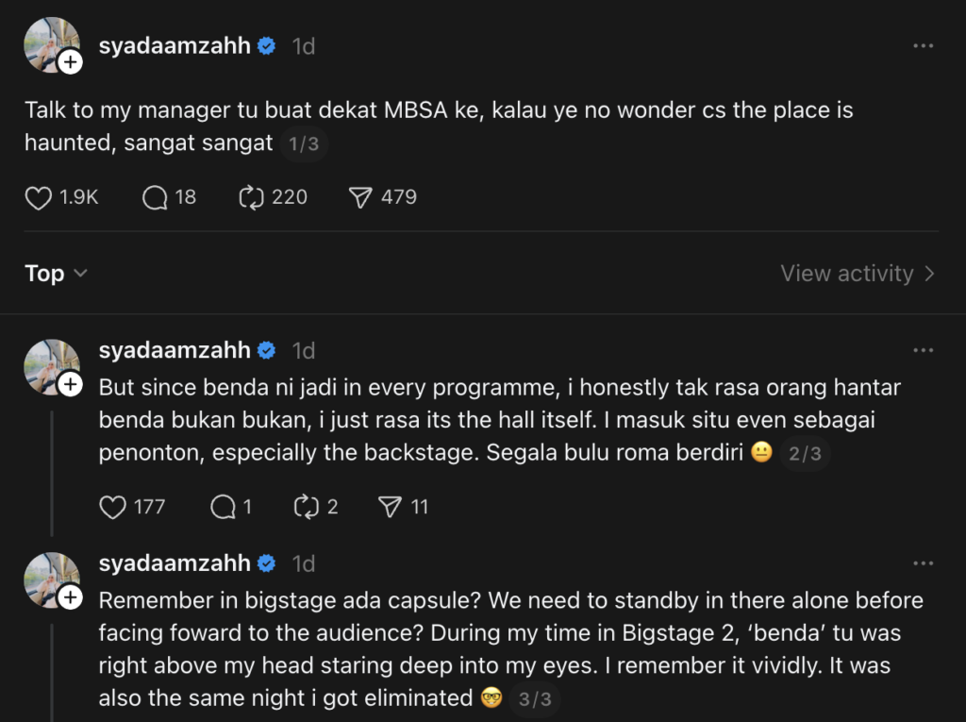Repost the post with 220 reposts
Image resolution: width=966 pixels, height=722 pixels.
pyautogui.click(x=251, y=197)
